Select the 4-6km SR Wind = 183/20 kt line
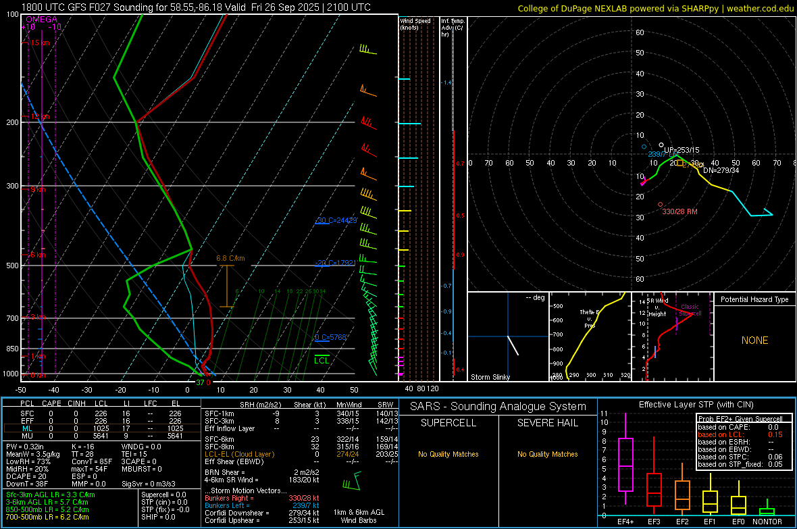 262,480
